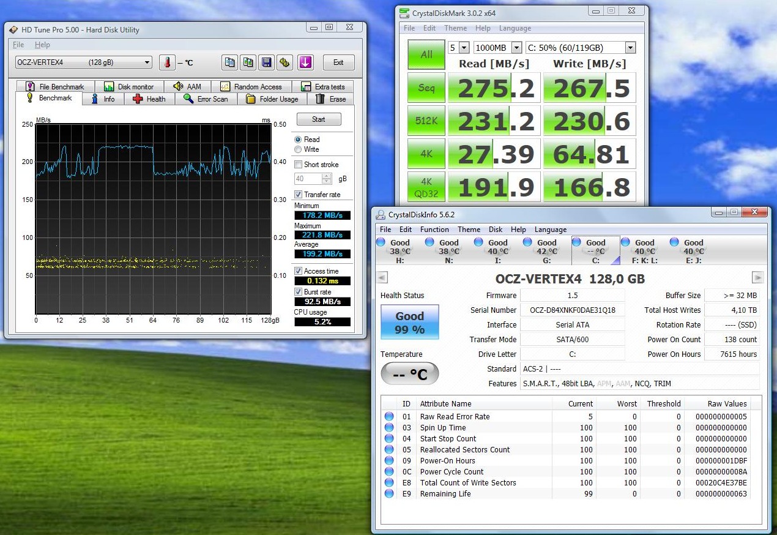777x535 pixels.
Task: Switch to the Info tab
Action: click(103, 99)
